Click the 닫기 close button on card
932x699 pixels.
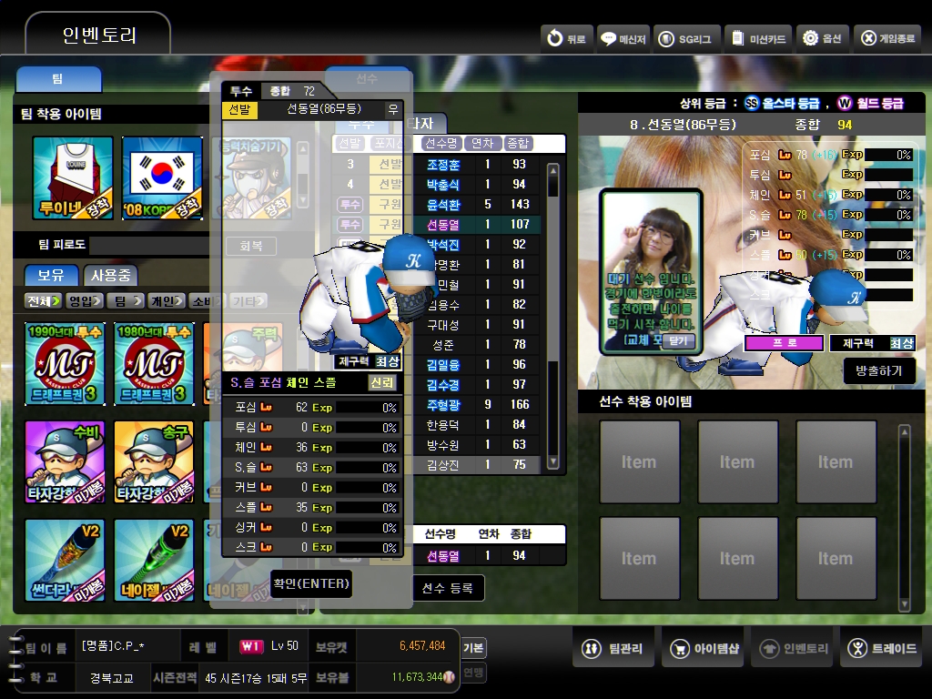click(x=678, y=340)
